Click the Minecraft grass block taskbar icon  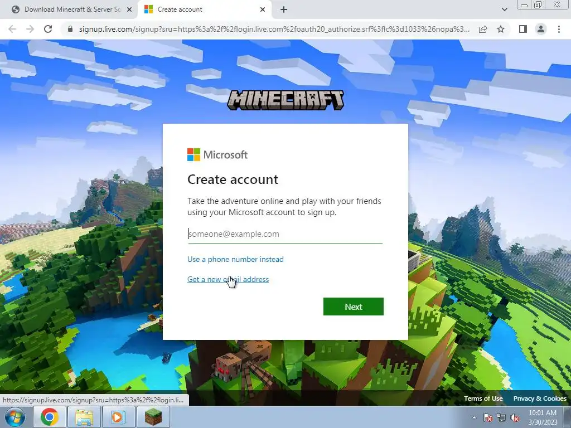coord(153,417)
